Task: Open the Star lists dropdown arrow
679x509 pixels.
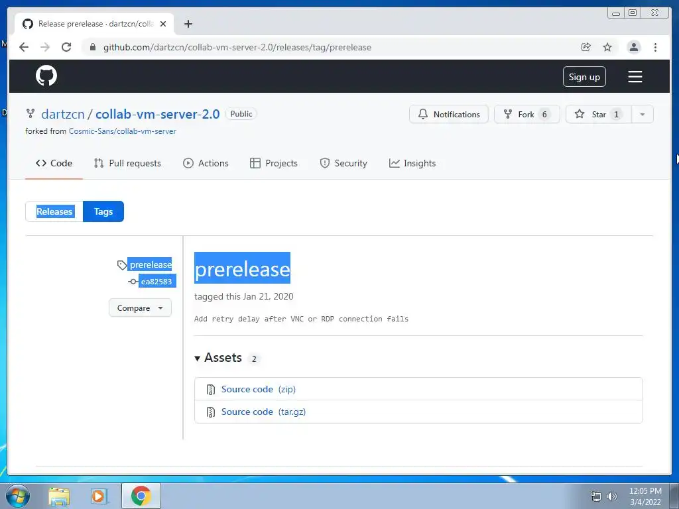Action: 642,114
